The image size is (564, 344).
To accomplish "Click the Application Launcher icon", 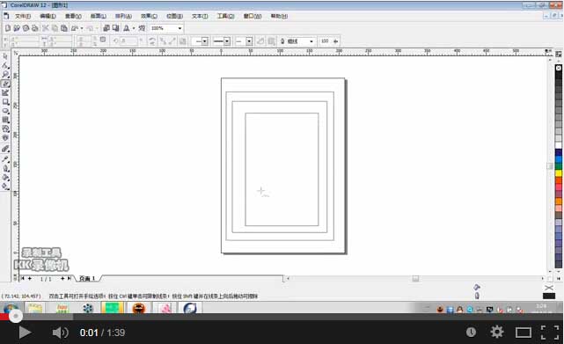I will pyautogui.click(x=127, y=28).
